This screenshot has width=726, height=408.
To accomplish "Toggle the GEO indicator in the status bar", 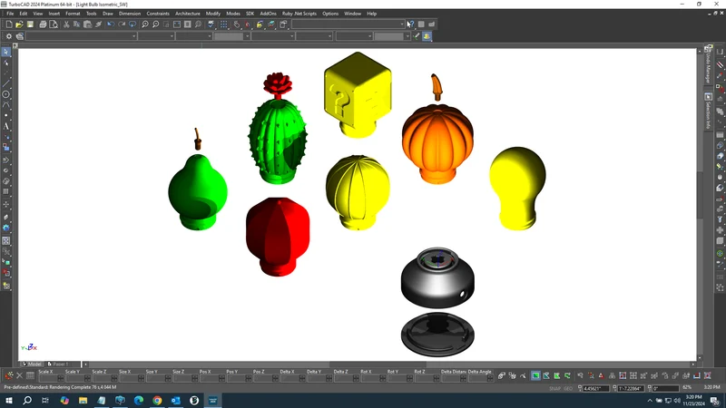I will pos(568,388).
